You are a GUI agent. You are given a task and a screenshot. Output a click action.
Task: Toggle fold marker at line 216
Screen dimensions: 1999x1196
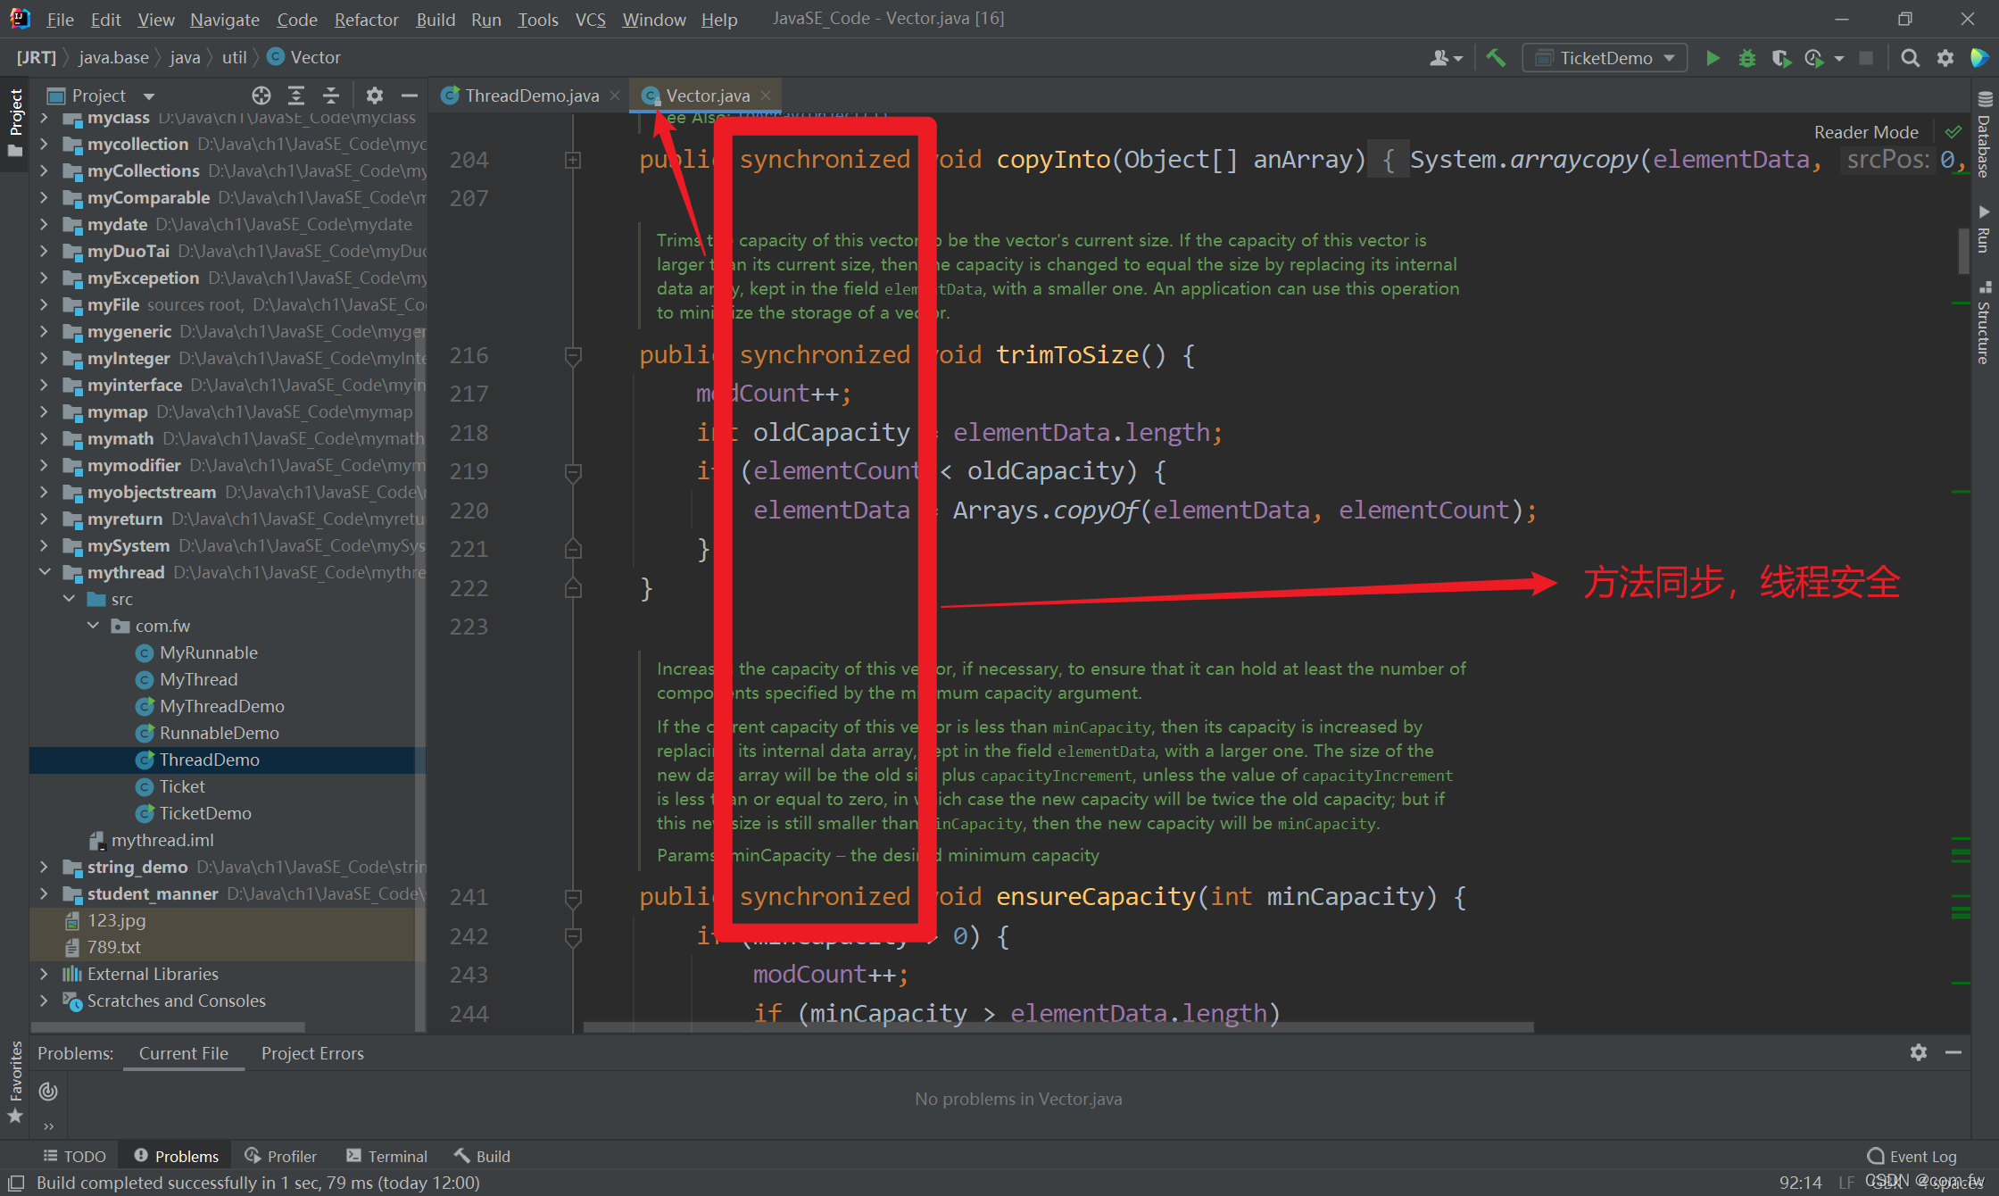[x=573, y=356]
